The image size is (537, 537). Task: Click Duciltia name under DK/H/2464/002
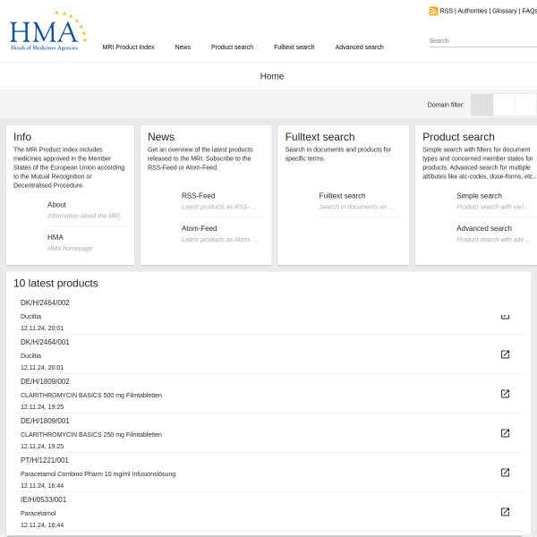click(x=30, y=317)
